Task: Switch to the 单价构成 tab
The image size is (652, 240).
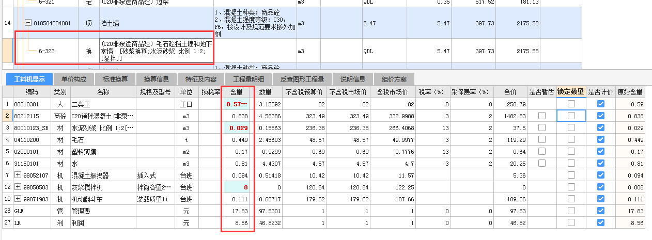Action: coord(74,79)
